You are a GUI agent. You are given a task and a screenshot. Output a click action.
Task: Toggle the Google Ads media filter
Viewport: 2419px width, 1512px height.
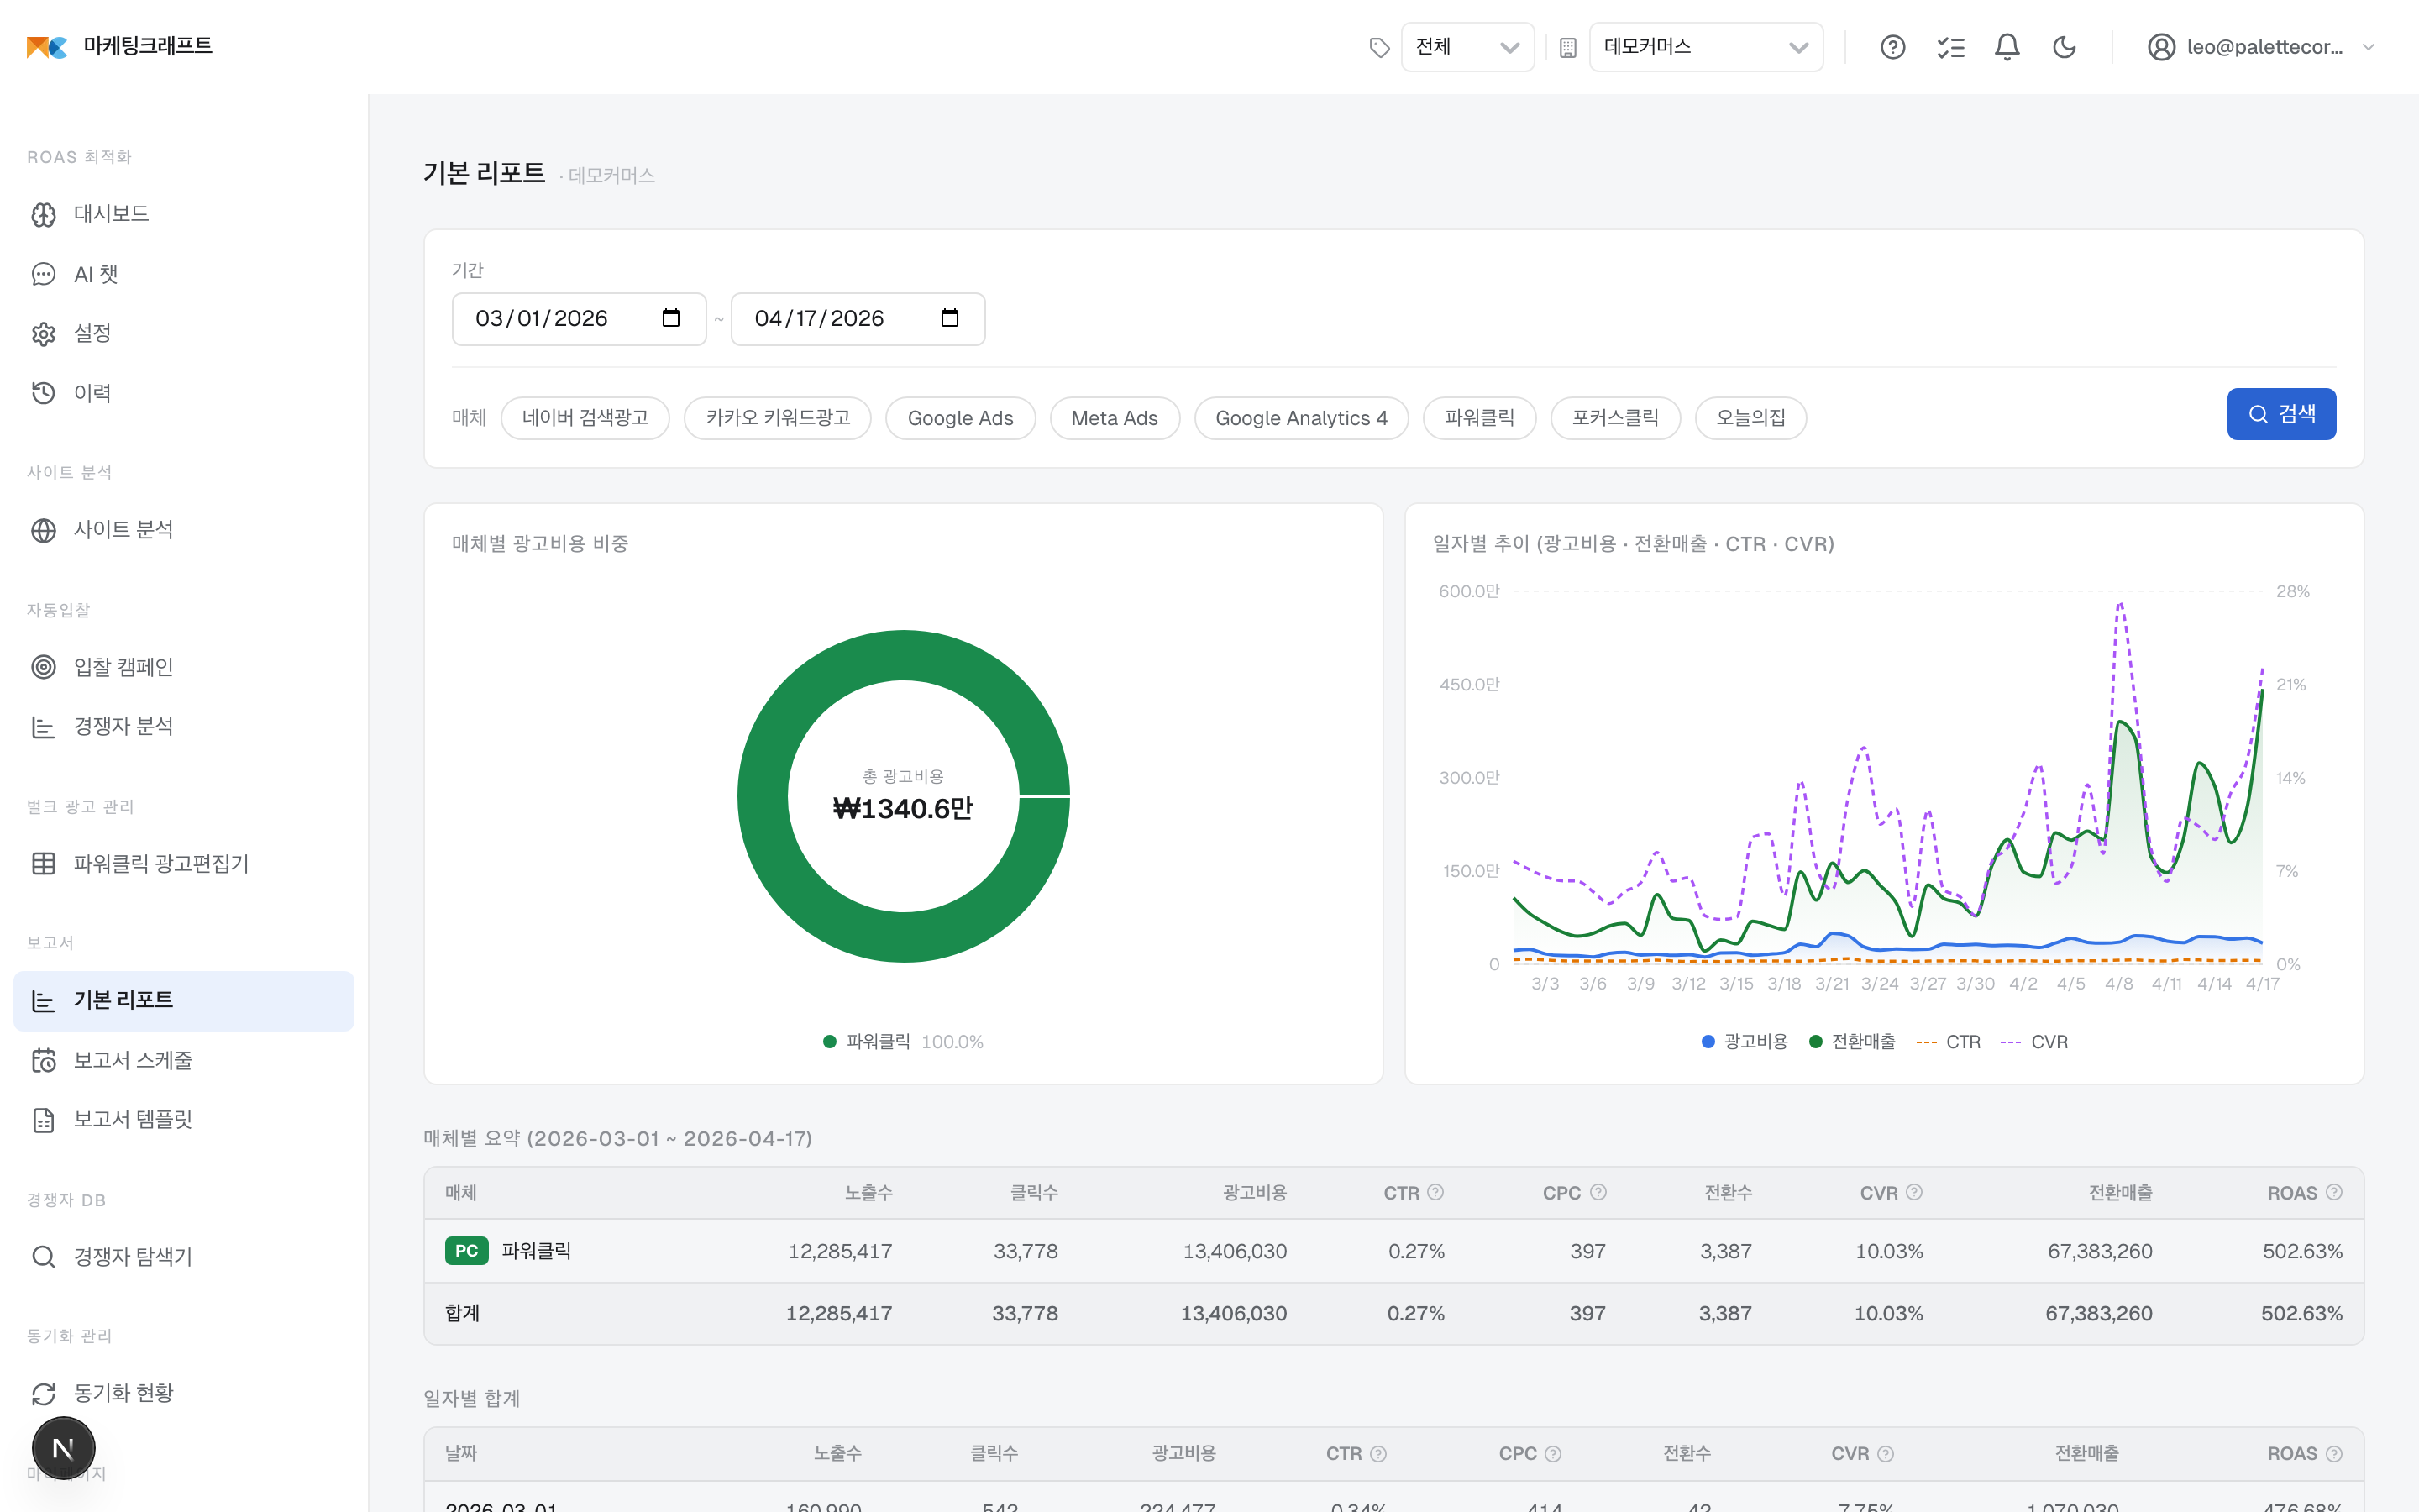click(959, 418)
